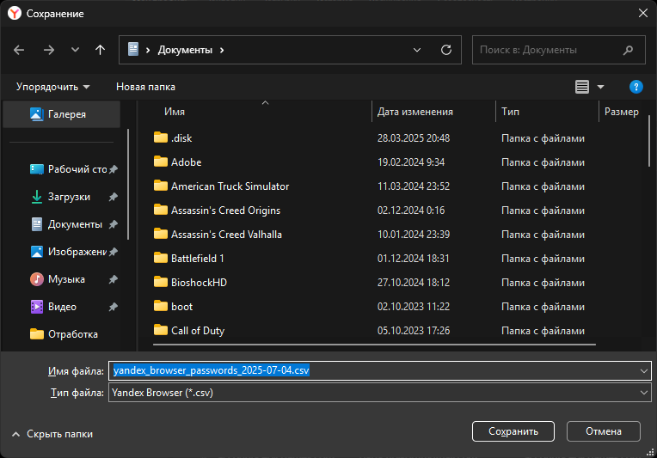Click pin icon next to Документы sidebar item
Image resolution: width=657 pixels, height=458 pixels.
pos(114,225)
